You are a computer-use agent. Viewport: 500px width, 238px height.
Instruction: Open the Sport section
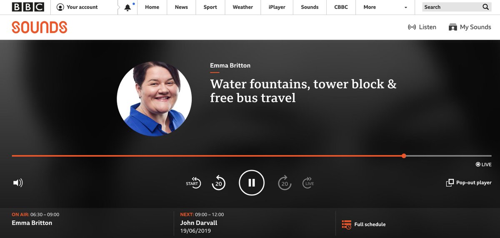210,7
